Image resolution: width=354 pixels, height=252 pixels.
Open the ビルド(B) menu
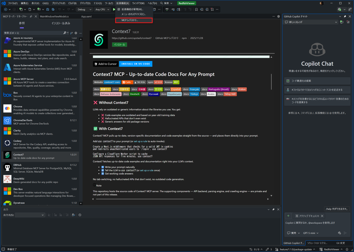point(72,3)
